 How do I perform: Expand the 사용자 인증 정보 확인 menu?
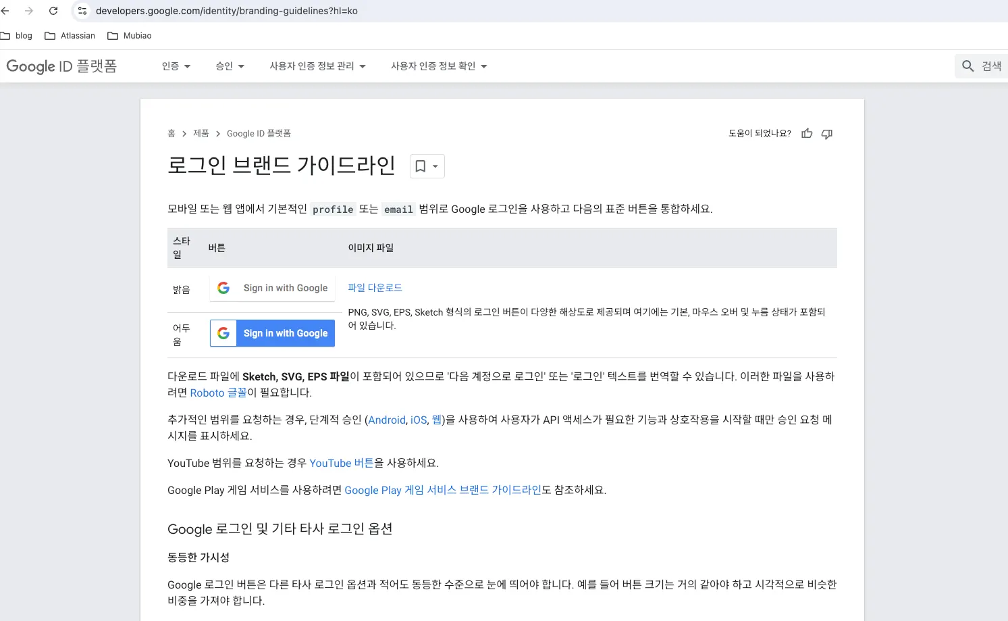439,66
